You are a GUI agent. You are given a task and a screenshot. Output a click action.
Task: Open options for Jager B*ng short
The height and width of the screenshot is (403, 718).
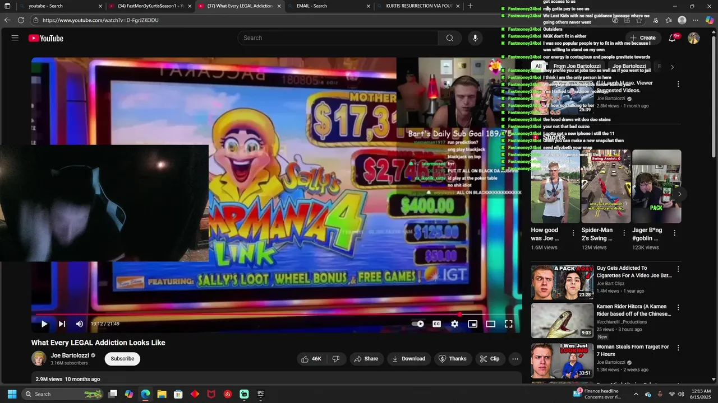coord(674,233)
